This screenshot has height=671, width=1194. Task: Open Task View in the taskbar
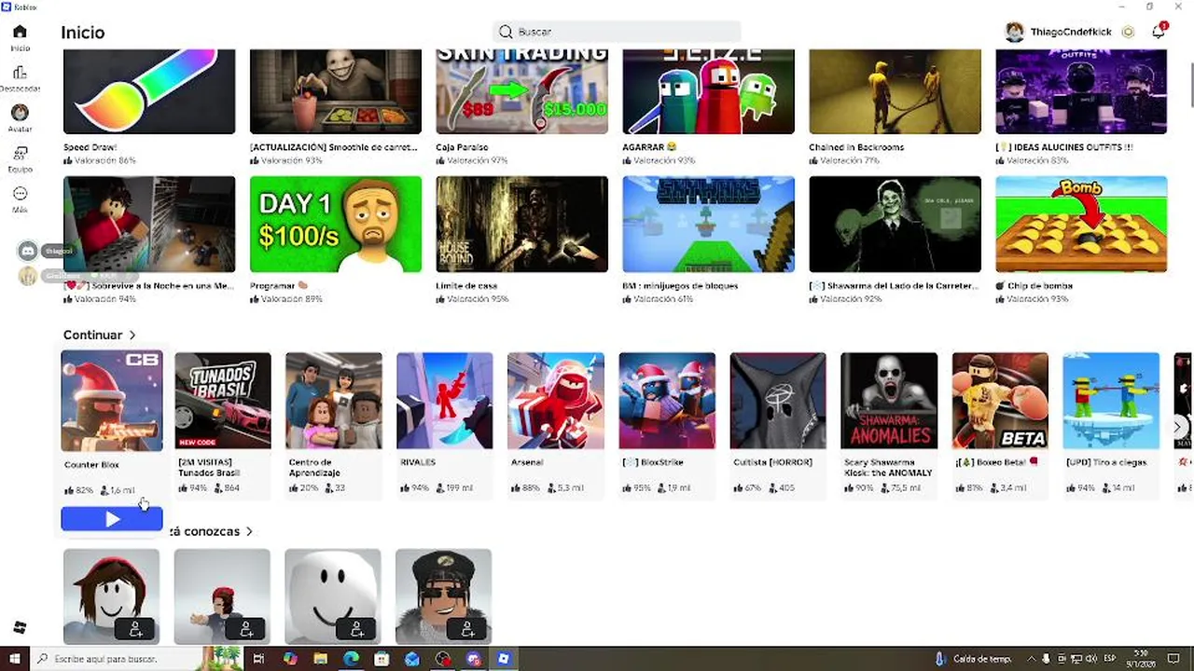259,659
